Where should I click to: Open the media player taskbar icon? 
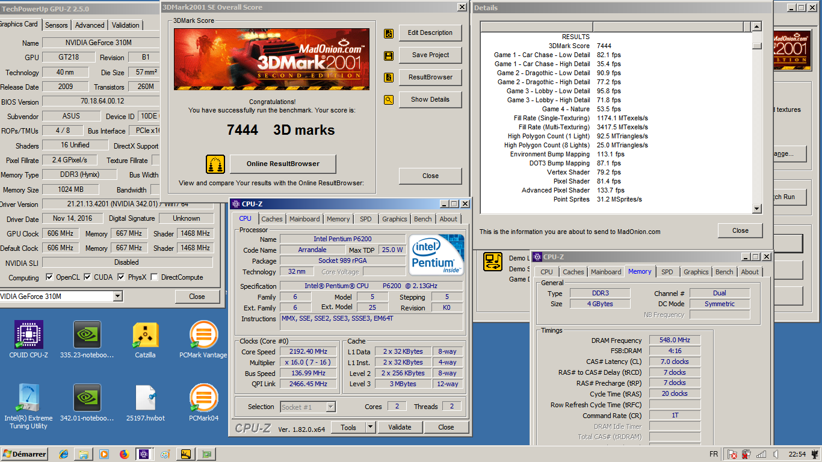pyautogui.click(x=104, y=454)
